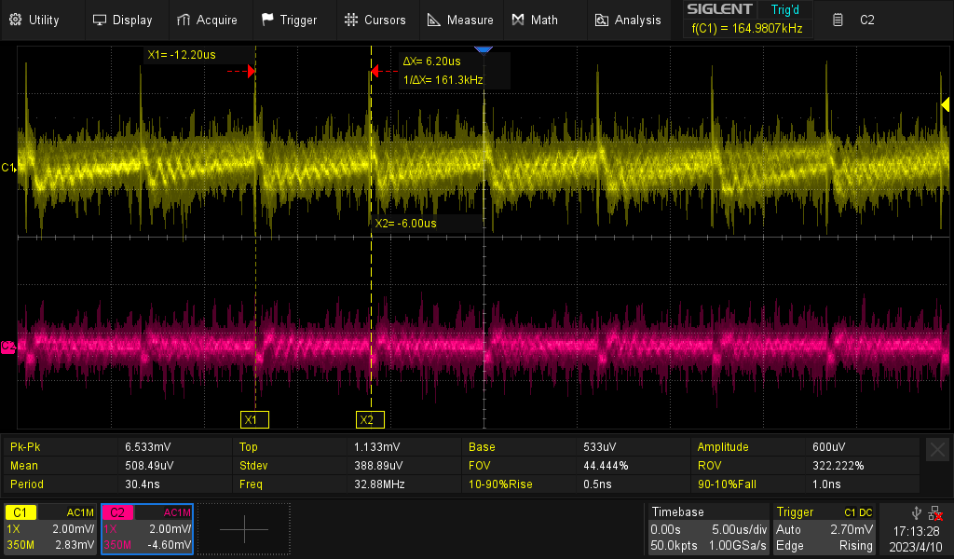Screen dimensions: 954x559
Task: Click the 90-10%Fall value 1.0ns
Action: pyautogui.click(x=826, y=484)
